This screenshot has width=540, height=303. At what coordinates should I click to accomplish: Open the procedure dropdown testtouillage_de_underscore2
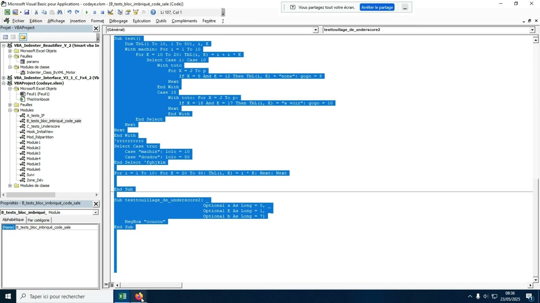[x=532, y=30]
